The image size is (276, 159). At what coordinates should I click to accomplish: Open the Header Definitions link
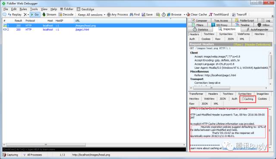coord(258,45)
